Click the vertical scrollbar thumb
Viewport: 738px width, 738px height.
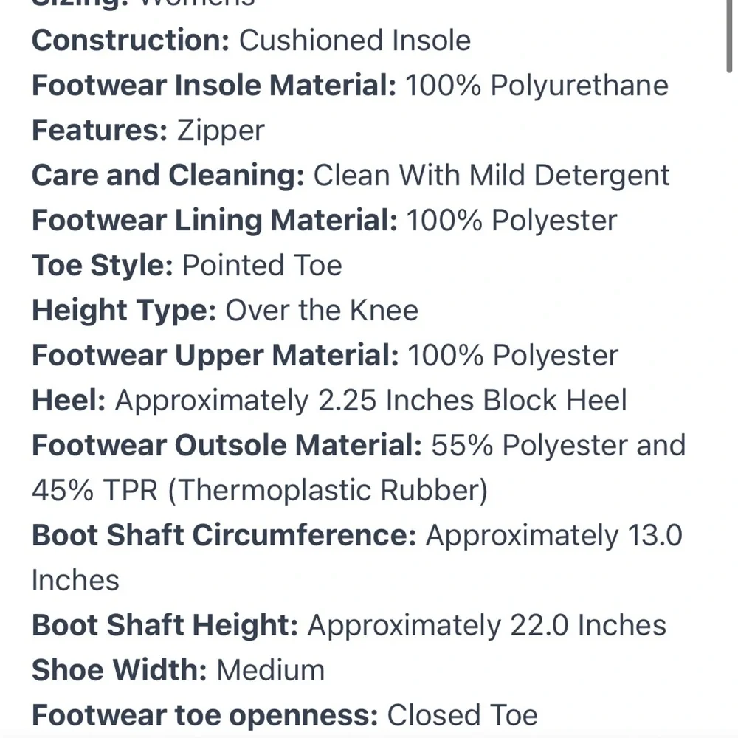(729, 35)
